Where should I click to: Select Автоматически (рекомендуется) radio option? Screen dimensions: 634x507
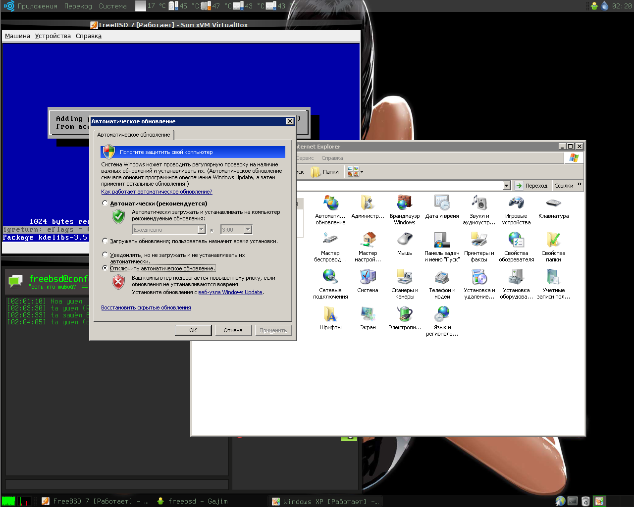coord(105,203)
